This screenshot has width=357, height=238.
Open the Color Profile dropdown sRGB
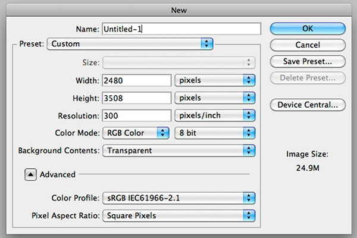(178, 198)
